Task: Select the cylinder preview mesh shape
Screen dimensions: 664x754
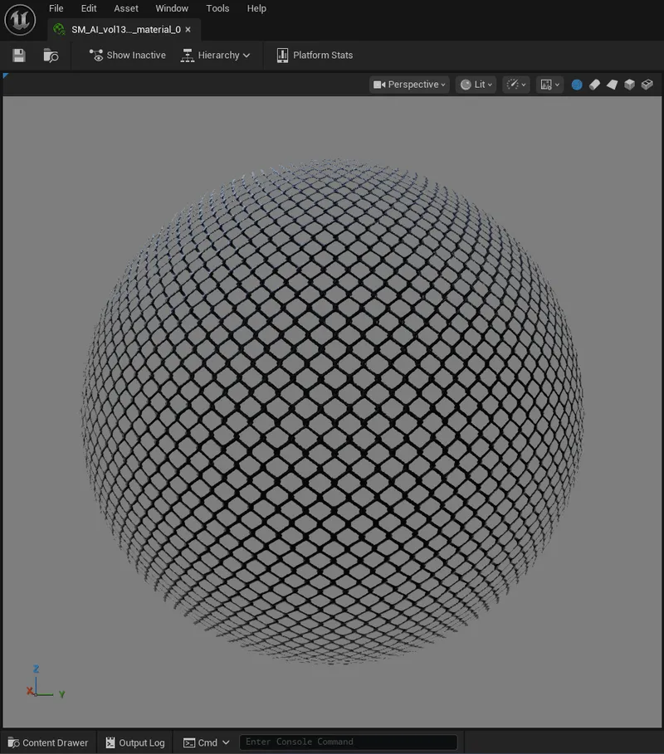Action: click(594, 84)
